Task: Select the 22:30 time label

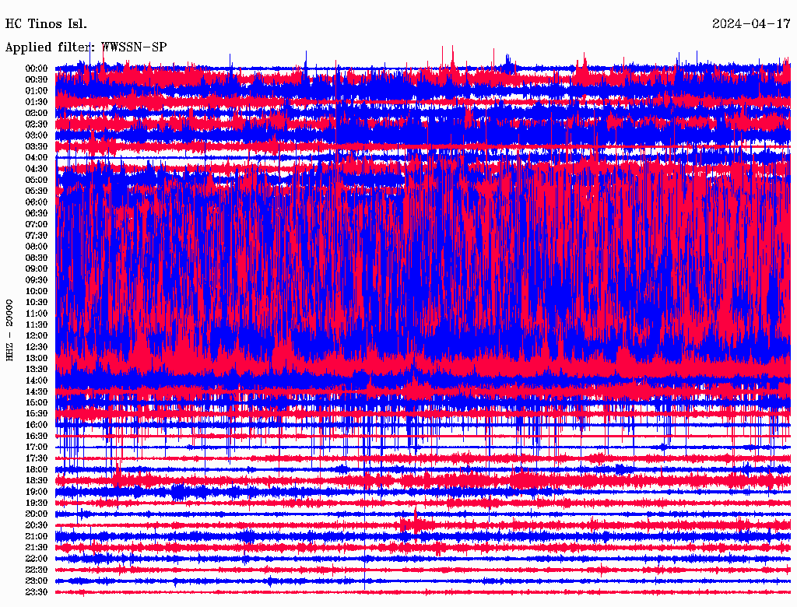Action: [x=37, y=570]
